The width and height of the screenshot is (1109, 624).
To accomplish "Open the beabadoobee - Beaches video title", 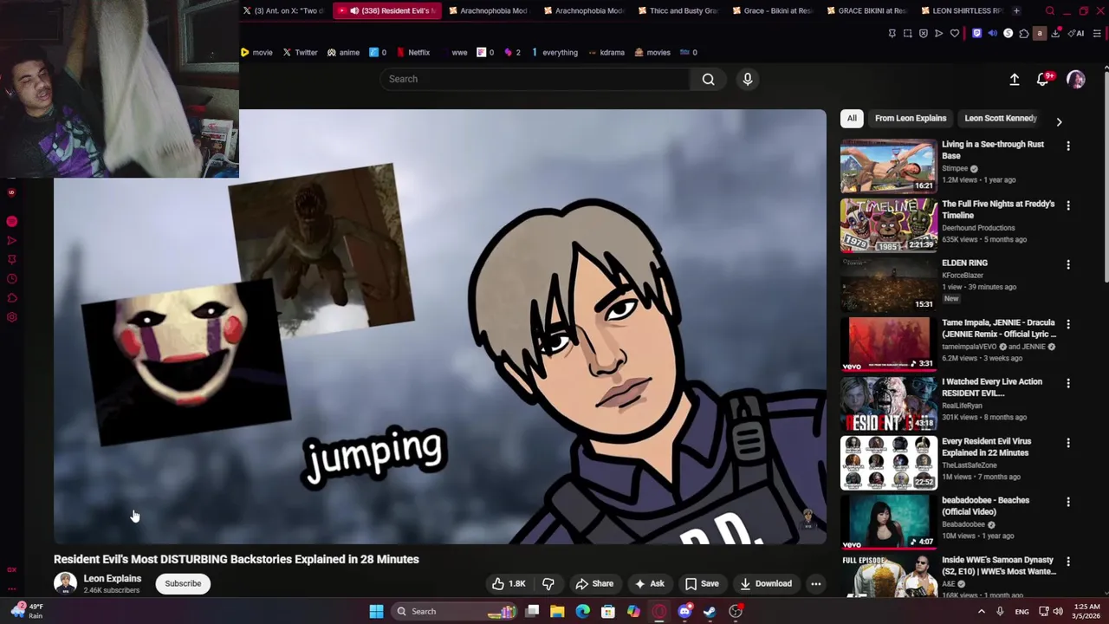I will coord(985,506).
